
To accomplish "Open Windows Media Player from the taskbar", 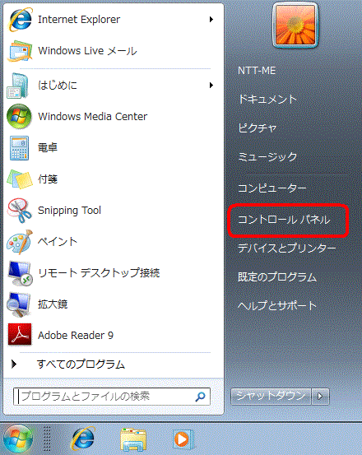I will point(183,439).
